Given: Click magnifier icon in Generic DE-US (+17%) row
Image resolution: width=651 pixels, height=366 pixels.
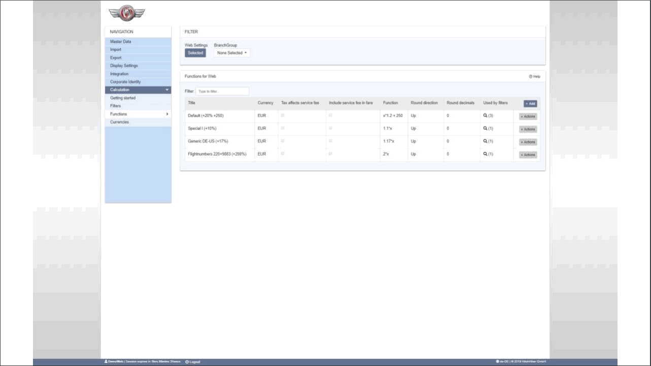Looking at the screenshot, I should click(x=485, y=141).
